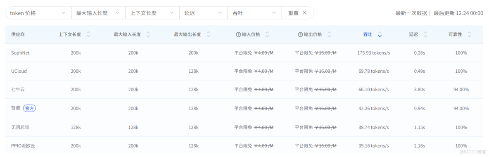Click help icon next to 输入价格

point(238,35)
